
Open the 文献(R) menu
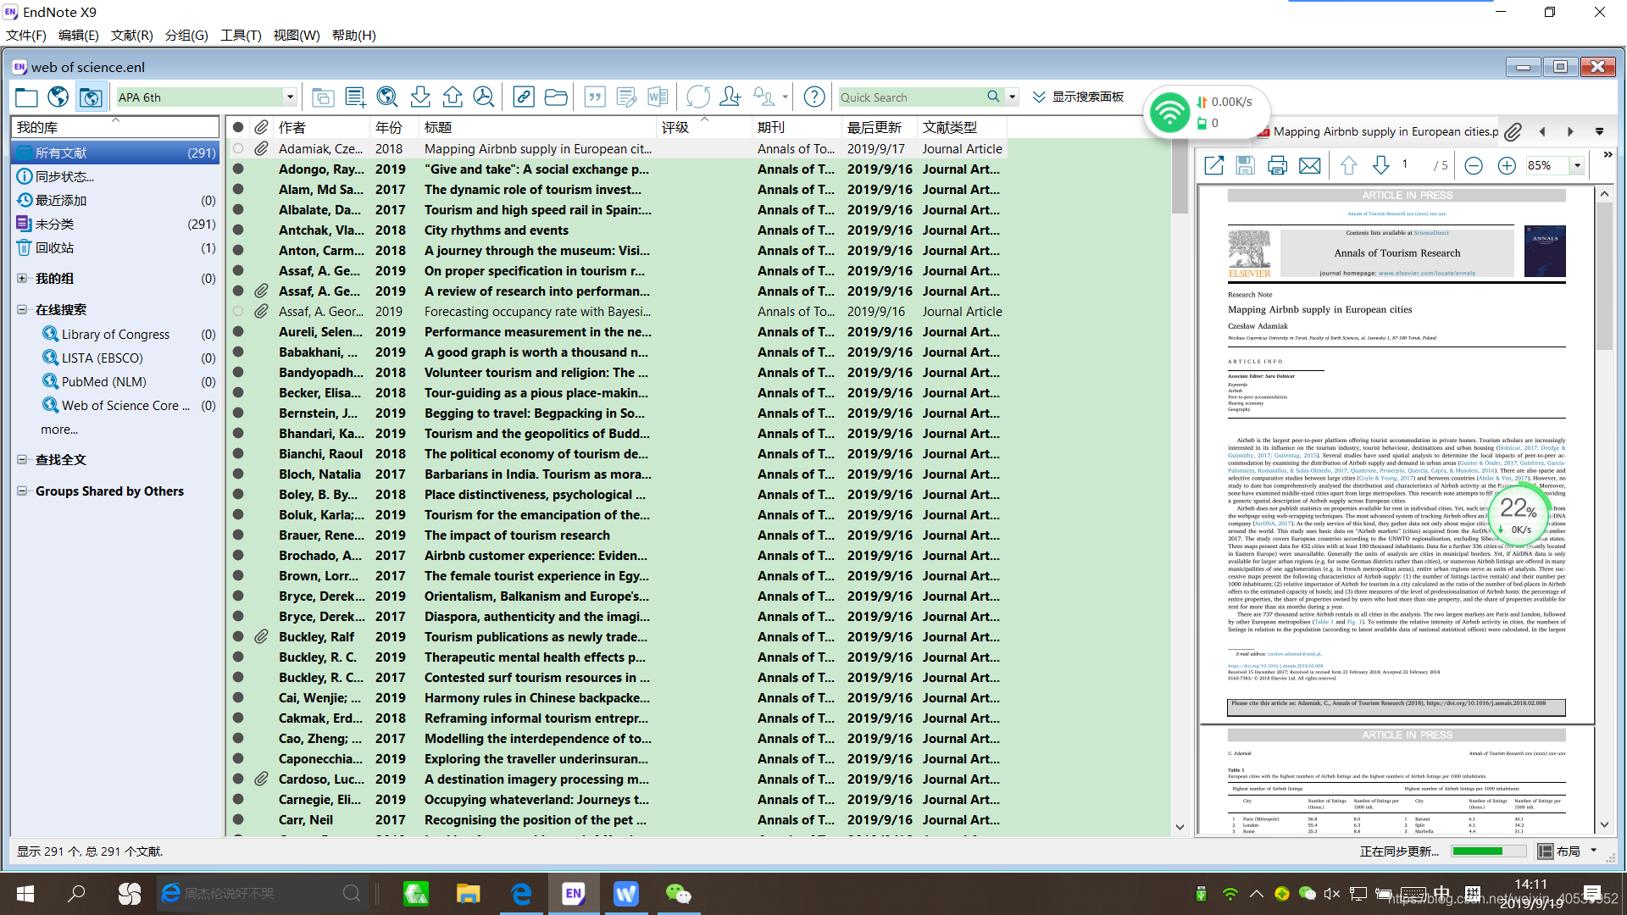[131, 36]
